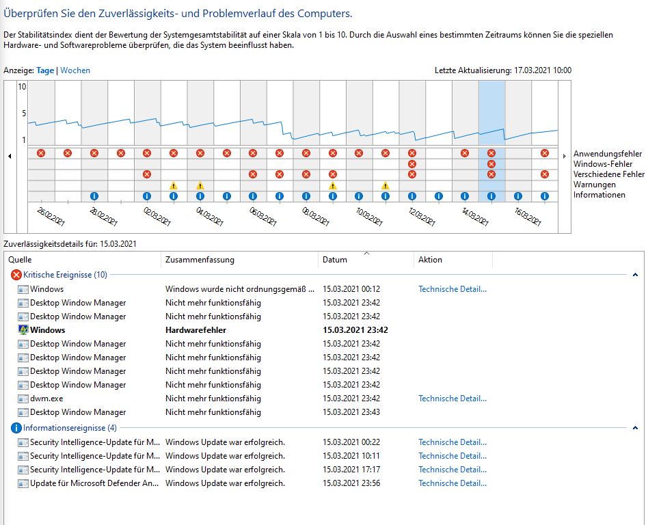648x525 pixels.
Task: Open Technische Details for 10:11 Security Intelligence update
Action: [453, 455]
